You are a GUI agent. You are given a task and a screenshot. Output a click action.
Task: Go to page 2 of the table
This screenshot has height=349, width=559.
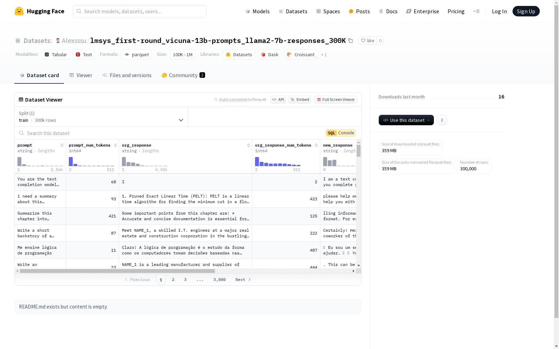[173, 280]
